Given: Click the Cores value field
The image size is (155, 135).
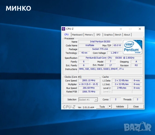Looking at the screenshot, I should tap(116, 99).
